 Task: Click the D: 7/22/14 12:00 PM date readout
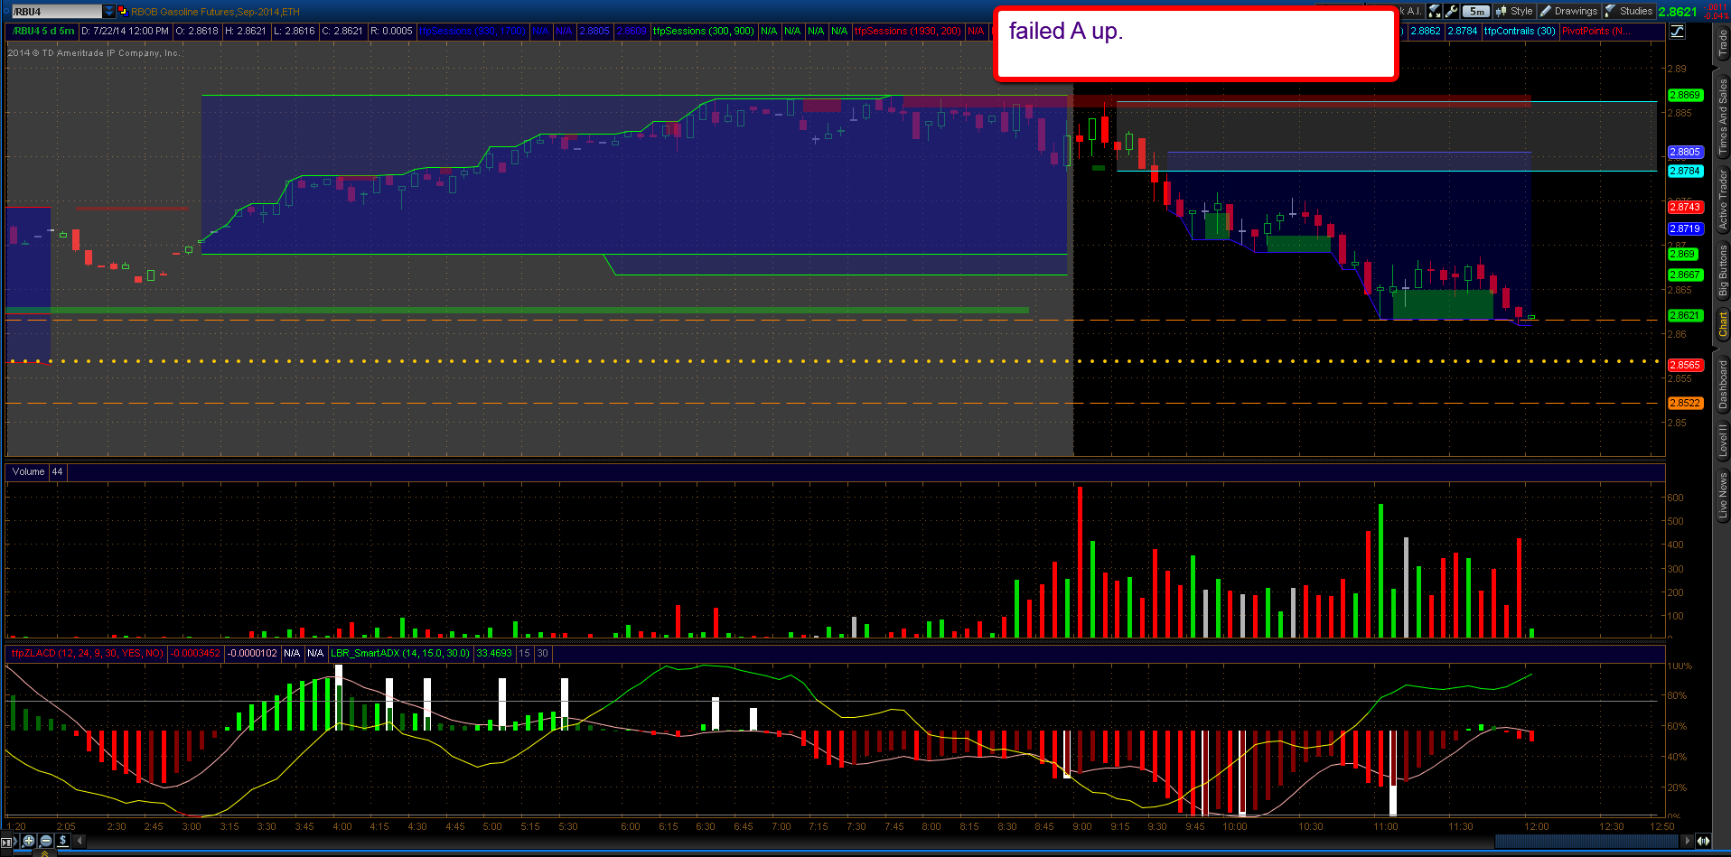point(125,31)
